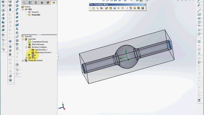The width and height of the screenshot is (204, 115).
Task: Click the Projects root folder label
Action: click(28, 7)
